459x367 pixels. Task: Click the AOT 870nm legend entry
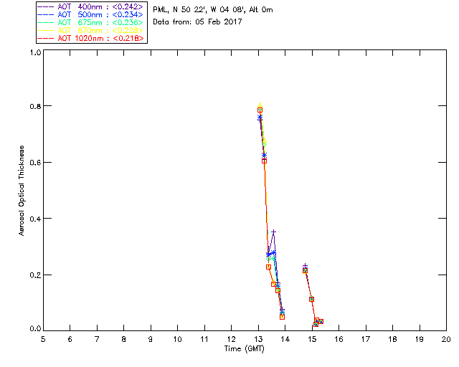pos(90,30)
